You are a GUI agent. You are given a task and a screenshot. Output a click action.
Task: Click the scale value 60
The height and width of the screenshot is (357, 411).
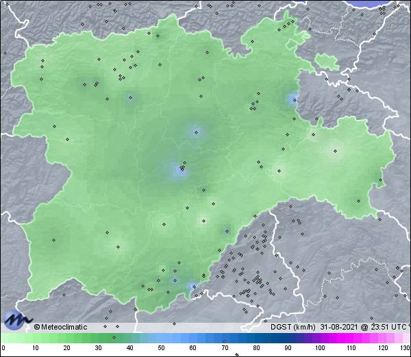193,348
